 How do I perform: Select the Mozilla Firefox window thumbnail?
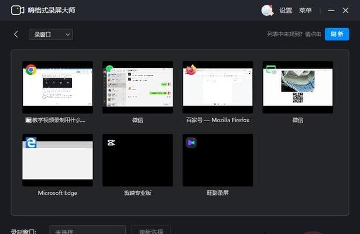pos(218,87)
